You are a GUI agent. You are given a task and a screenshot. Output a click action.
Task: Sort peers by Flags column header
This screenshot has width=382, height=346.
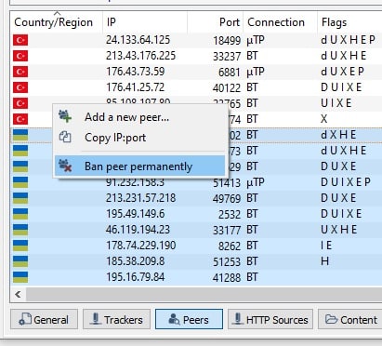(349, 22)
